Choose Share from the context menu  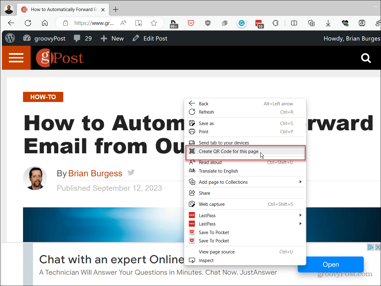(x=245, y=193)
